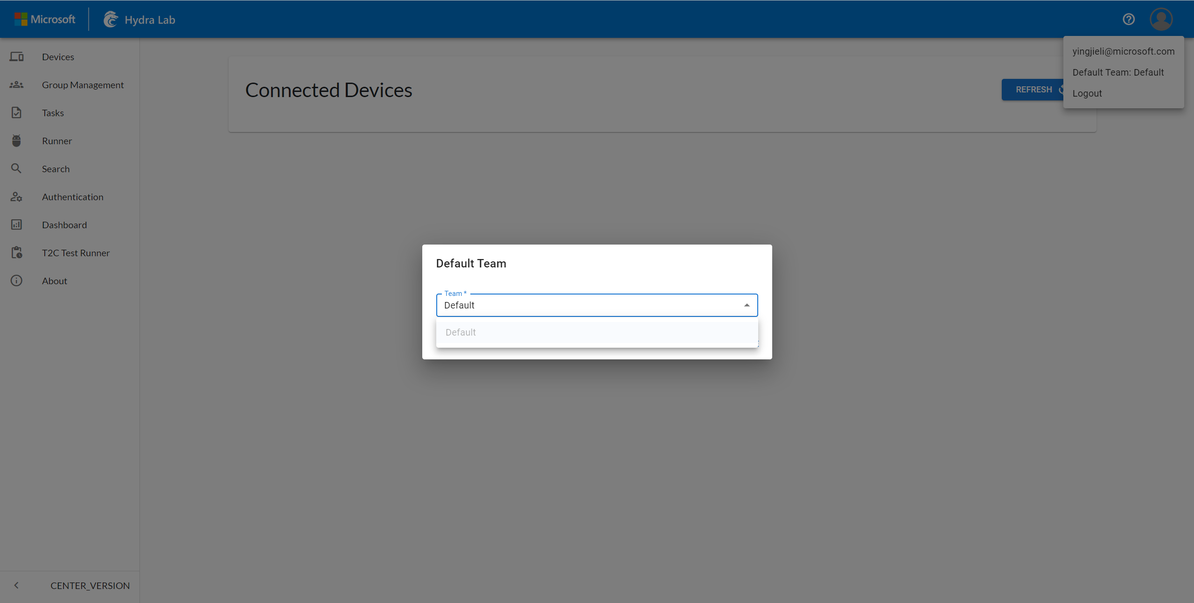The image size is (1194, 603).
Task: Choose Logout from the user menu
Action: [1087, 93]
